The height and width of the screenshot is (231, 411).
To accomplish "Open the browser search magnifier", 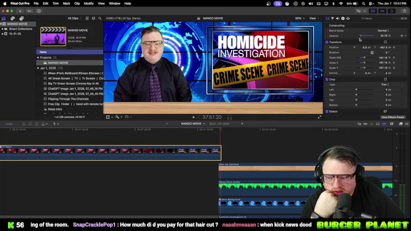I will [x=100, y=18].
